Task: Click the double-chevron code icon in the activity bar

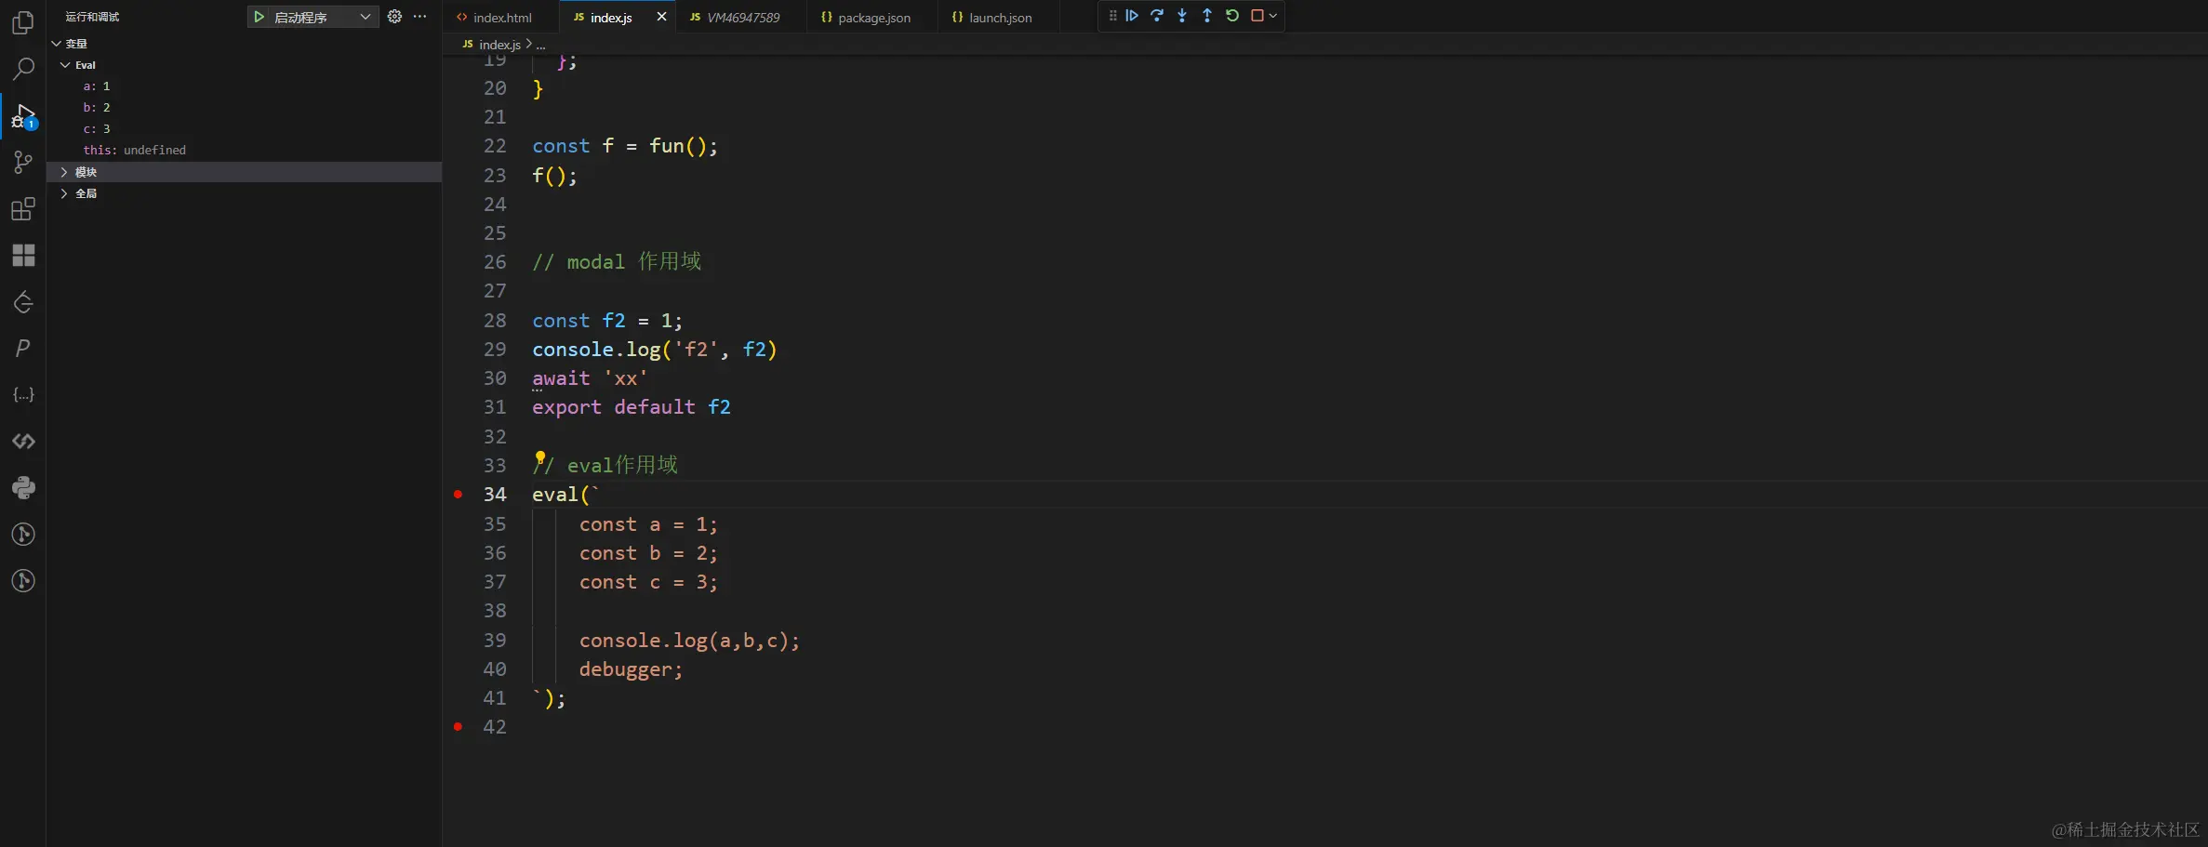Action: click(23, 442)
